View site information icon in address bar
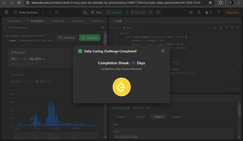 click(28, 3)
